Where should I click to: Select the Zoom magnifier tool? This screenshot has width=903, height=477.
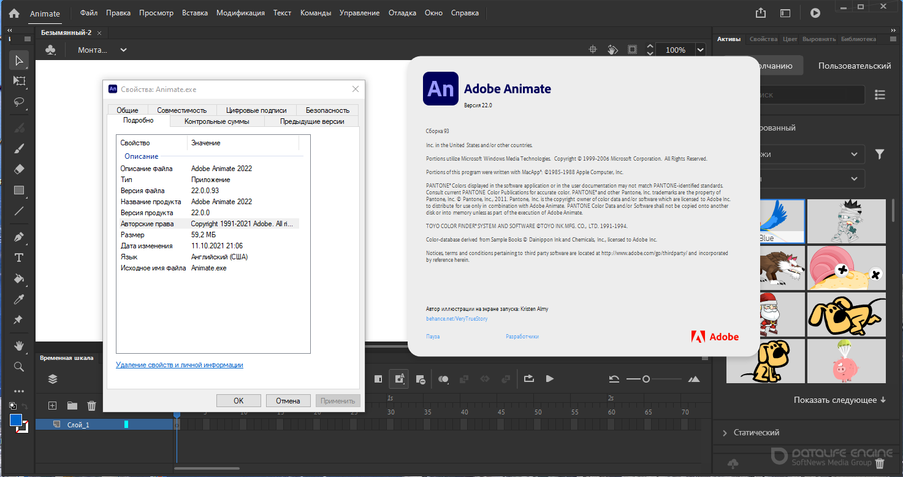[x=19, y=367]
